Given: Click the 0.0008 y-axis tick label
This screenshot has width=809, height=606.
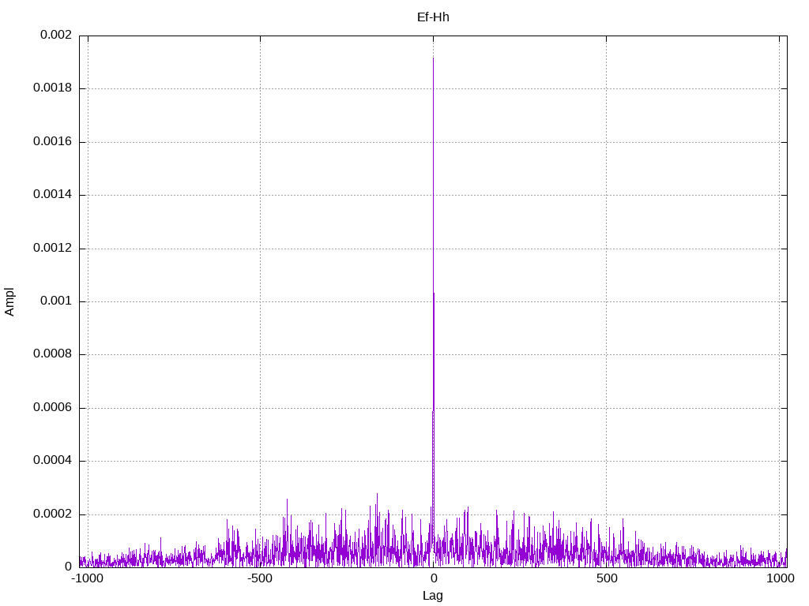Looking at the screenshot, I should 52,354.
